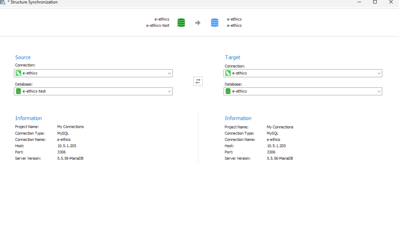Screen dimensions: 399x239
Task: Click the MySQL icon in Target Connection field
Action: pyautogui.click(x=228, y=73)
